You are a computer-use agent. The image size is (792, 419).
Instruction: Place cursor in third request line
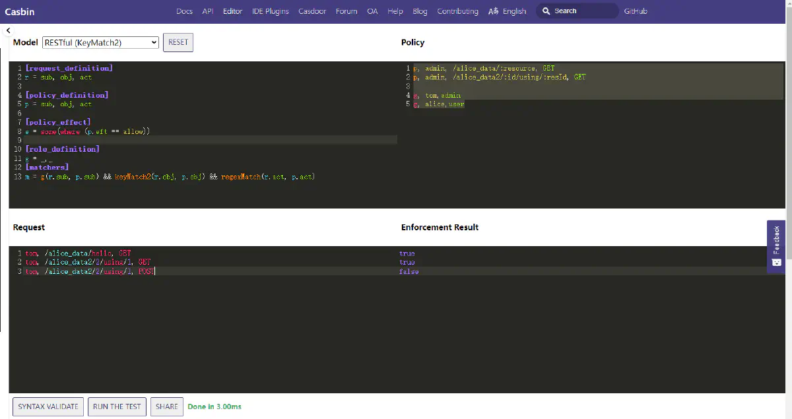coord(89,272)
